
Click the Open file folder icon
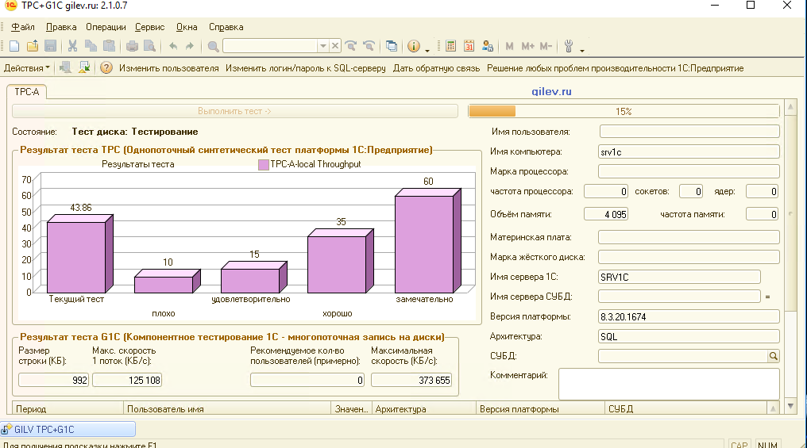coord(32,46)
